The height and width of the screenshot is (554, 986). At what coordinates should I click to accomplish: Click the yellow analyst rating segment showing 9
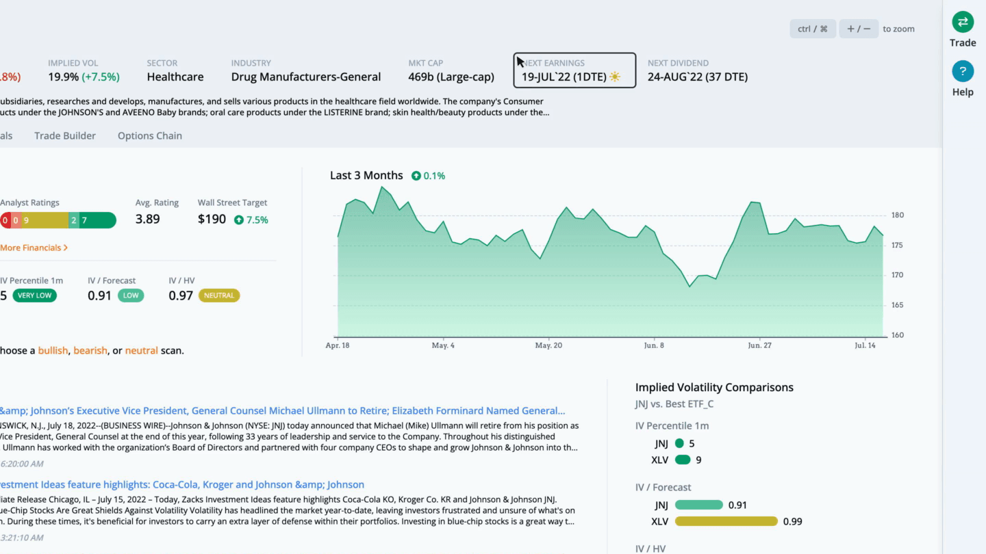[45, 220]
